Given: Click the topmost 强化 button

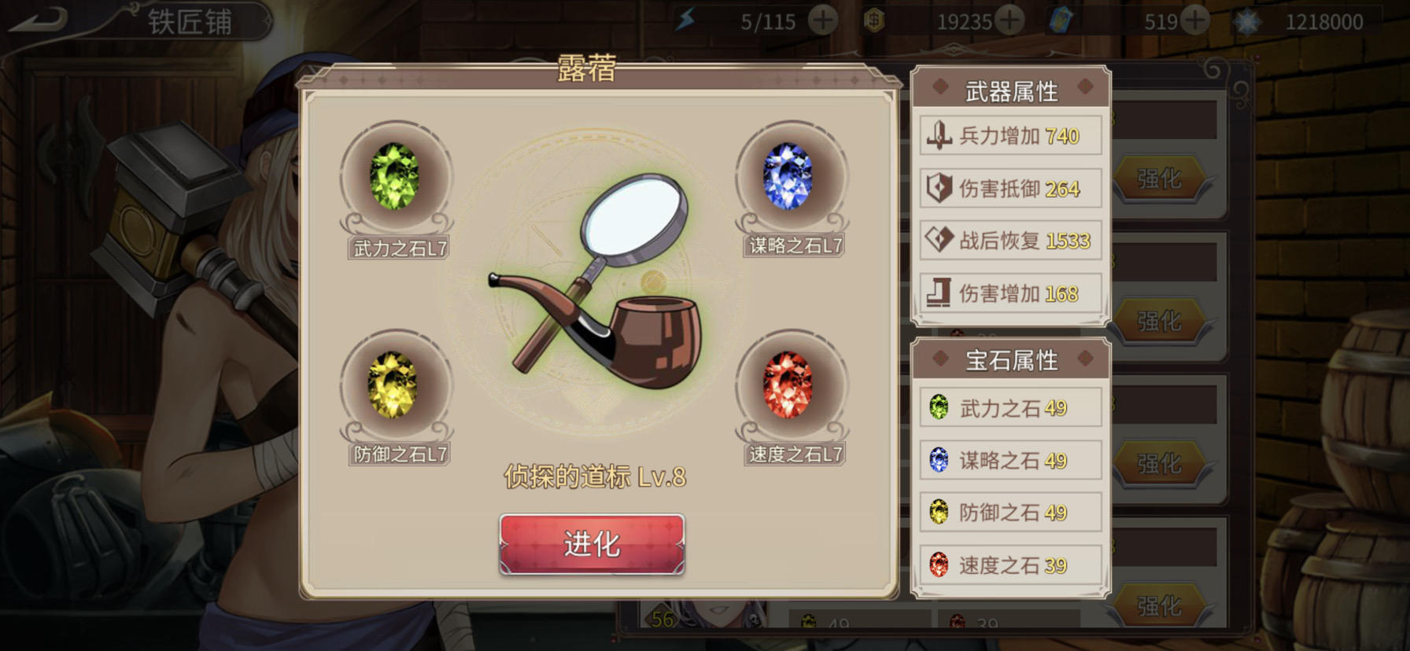Looking at the screenshot, I should 1159,178.
